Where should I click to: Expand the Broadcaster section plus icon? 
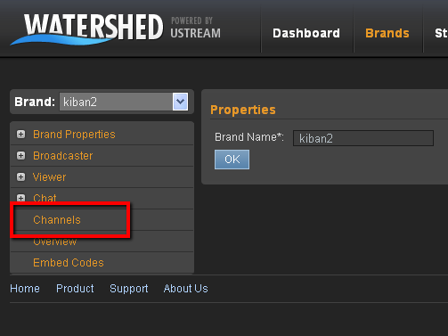coord(20,156)
